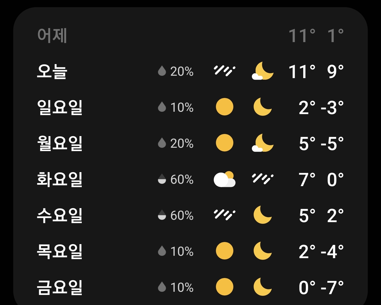
Task: Select the 어제 row label
Action: (52, 35)
